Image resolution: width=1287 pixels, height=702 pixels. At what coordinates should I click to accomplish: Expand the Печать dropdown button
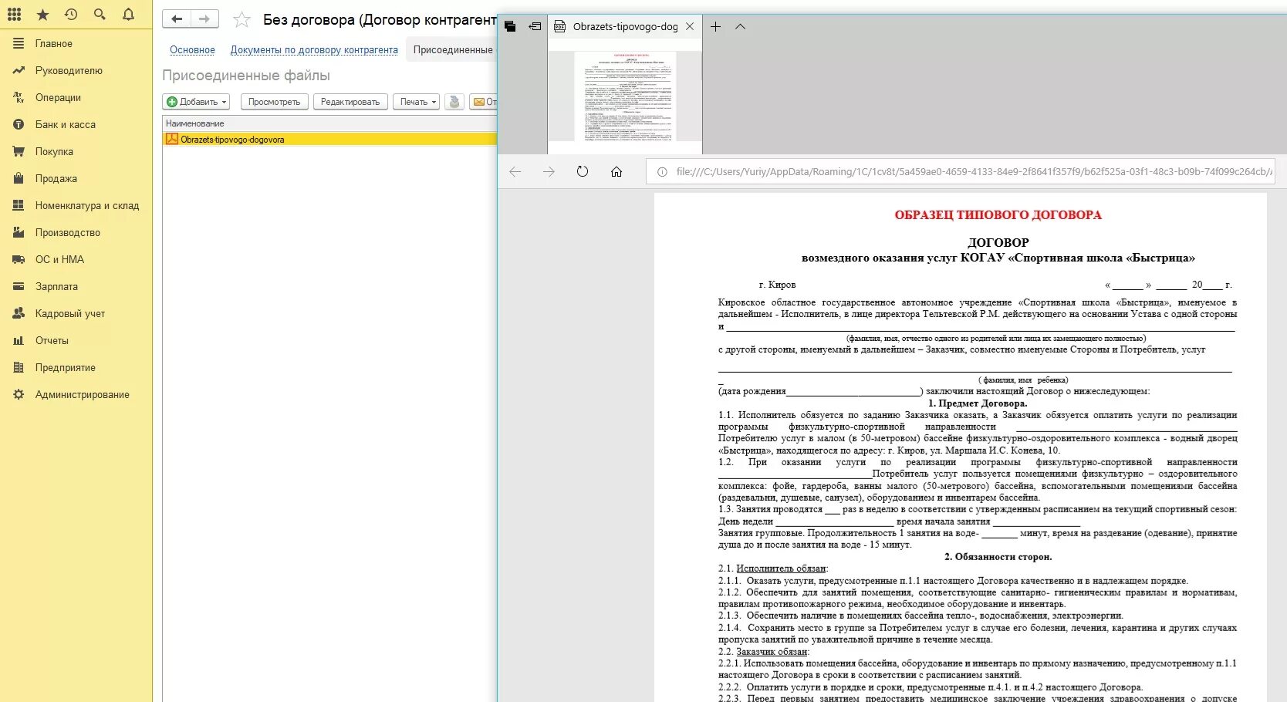click(x=417, y=102)
